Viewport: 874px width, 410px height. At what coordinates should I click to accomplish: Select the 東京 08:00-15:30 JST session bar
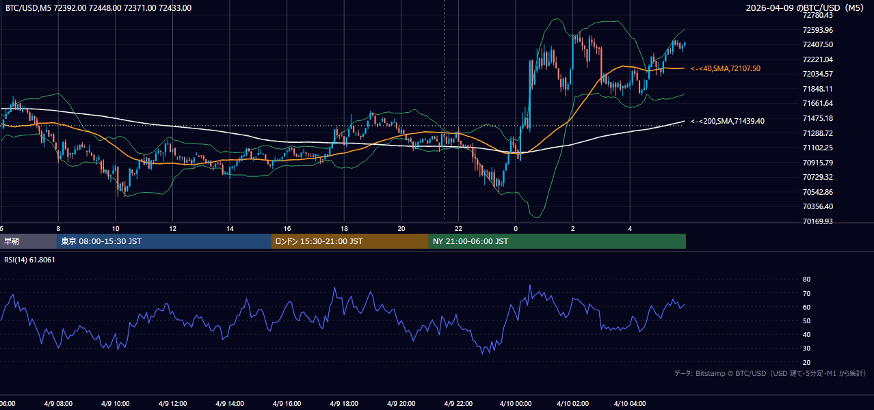pyautogui.click(x=164, y=241)
